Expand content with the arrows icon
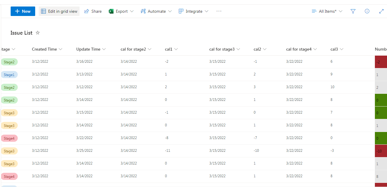 tap(381, 11)
